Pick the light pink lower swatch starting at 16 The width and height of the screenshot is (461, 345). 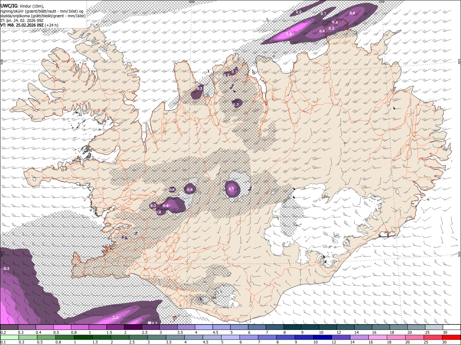(378, 337)
